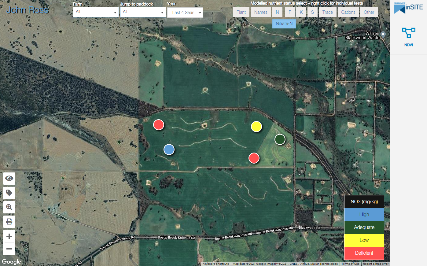
Task: Open the Year season selector
Action: point(185,13)
